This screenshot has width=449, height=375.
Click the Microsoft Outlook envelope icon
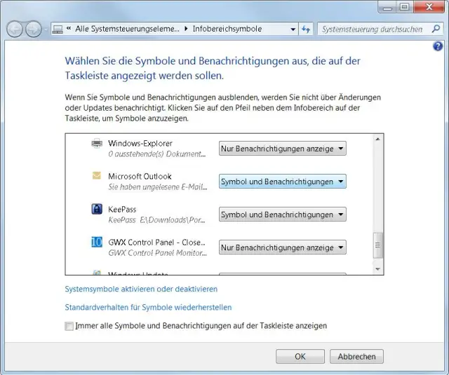[97, 176]
